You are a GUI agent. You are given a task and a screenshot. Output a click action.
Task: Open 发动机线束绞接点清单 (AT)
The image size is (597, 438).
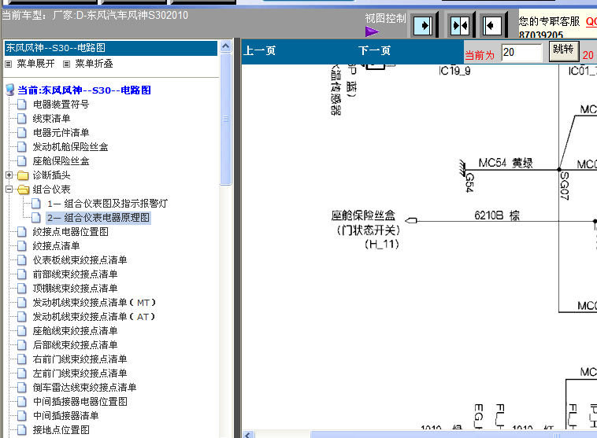tap(94, 316)
